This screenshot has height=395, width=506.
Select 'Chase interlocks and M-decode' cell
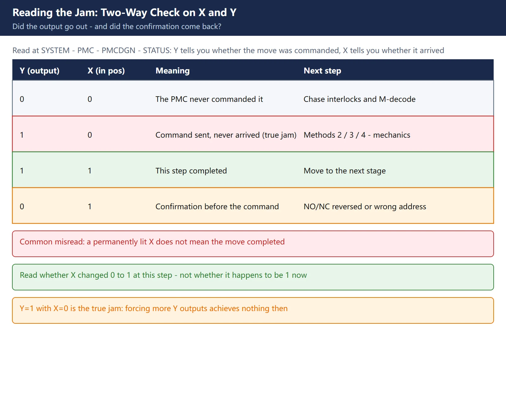(359, 99)
